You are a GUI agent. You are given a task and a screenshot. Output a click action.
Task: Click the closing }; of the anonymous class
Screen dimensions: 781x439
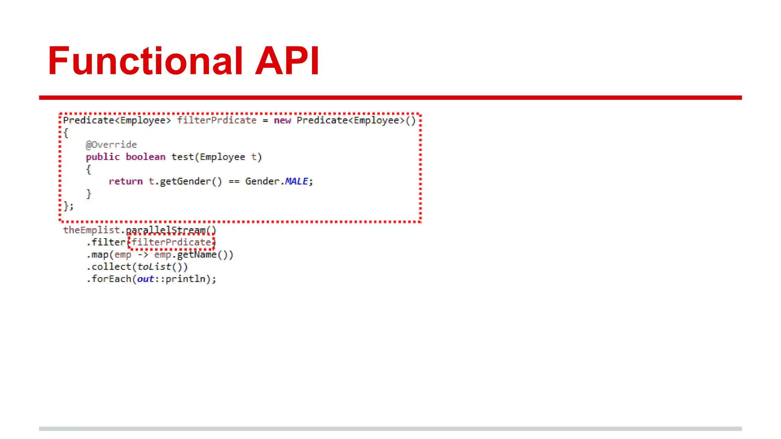coord(68,206)
